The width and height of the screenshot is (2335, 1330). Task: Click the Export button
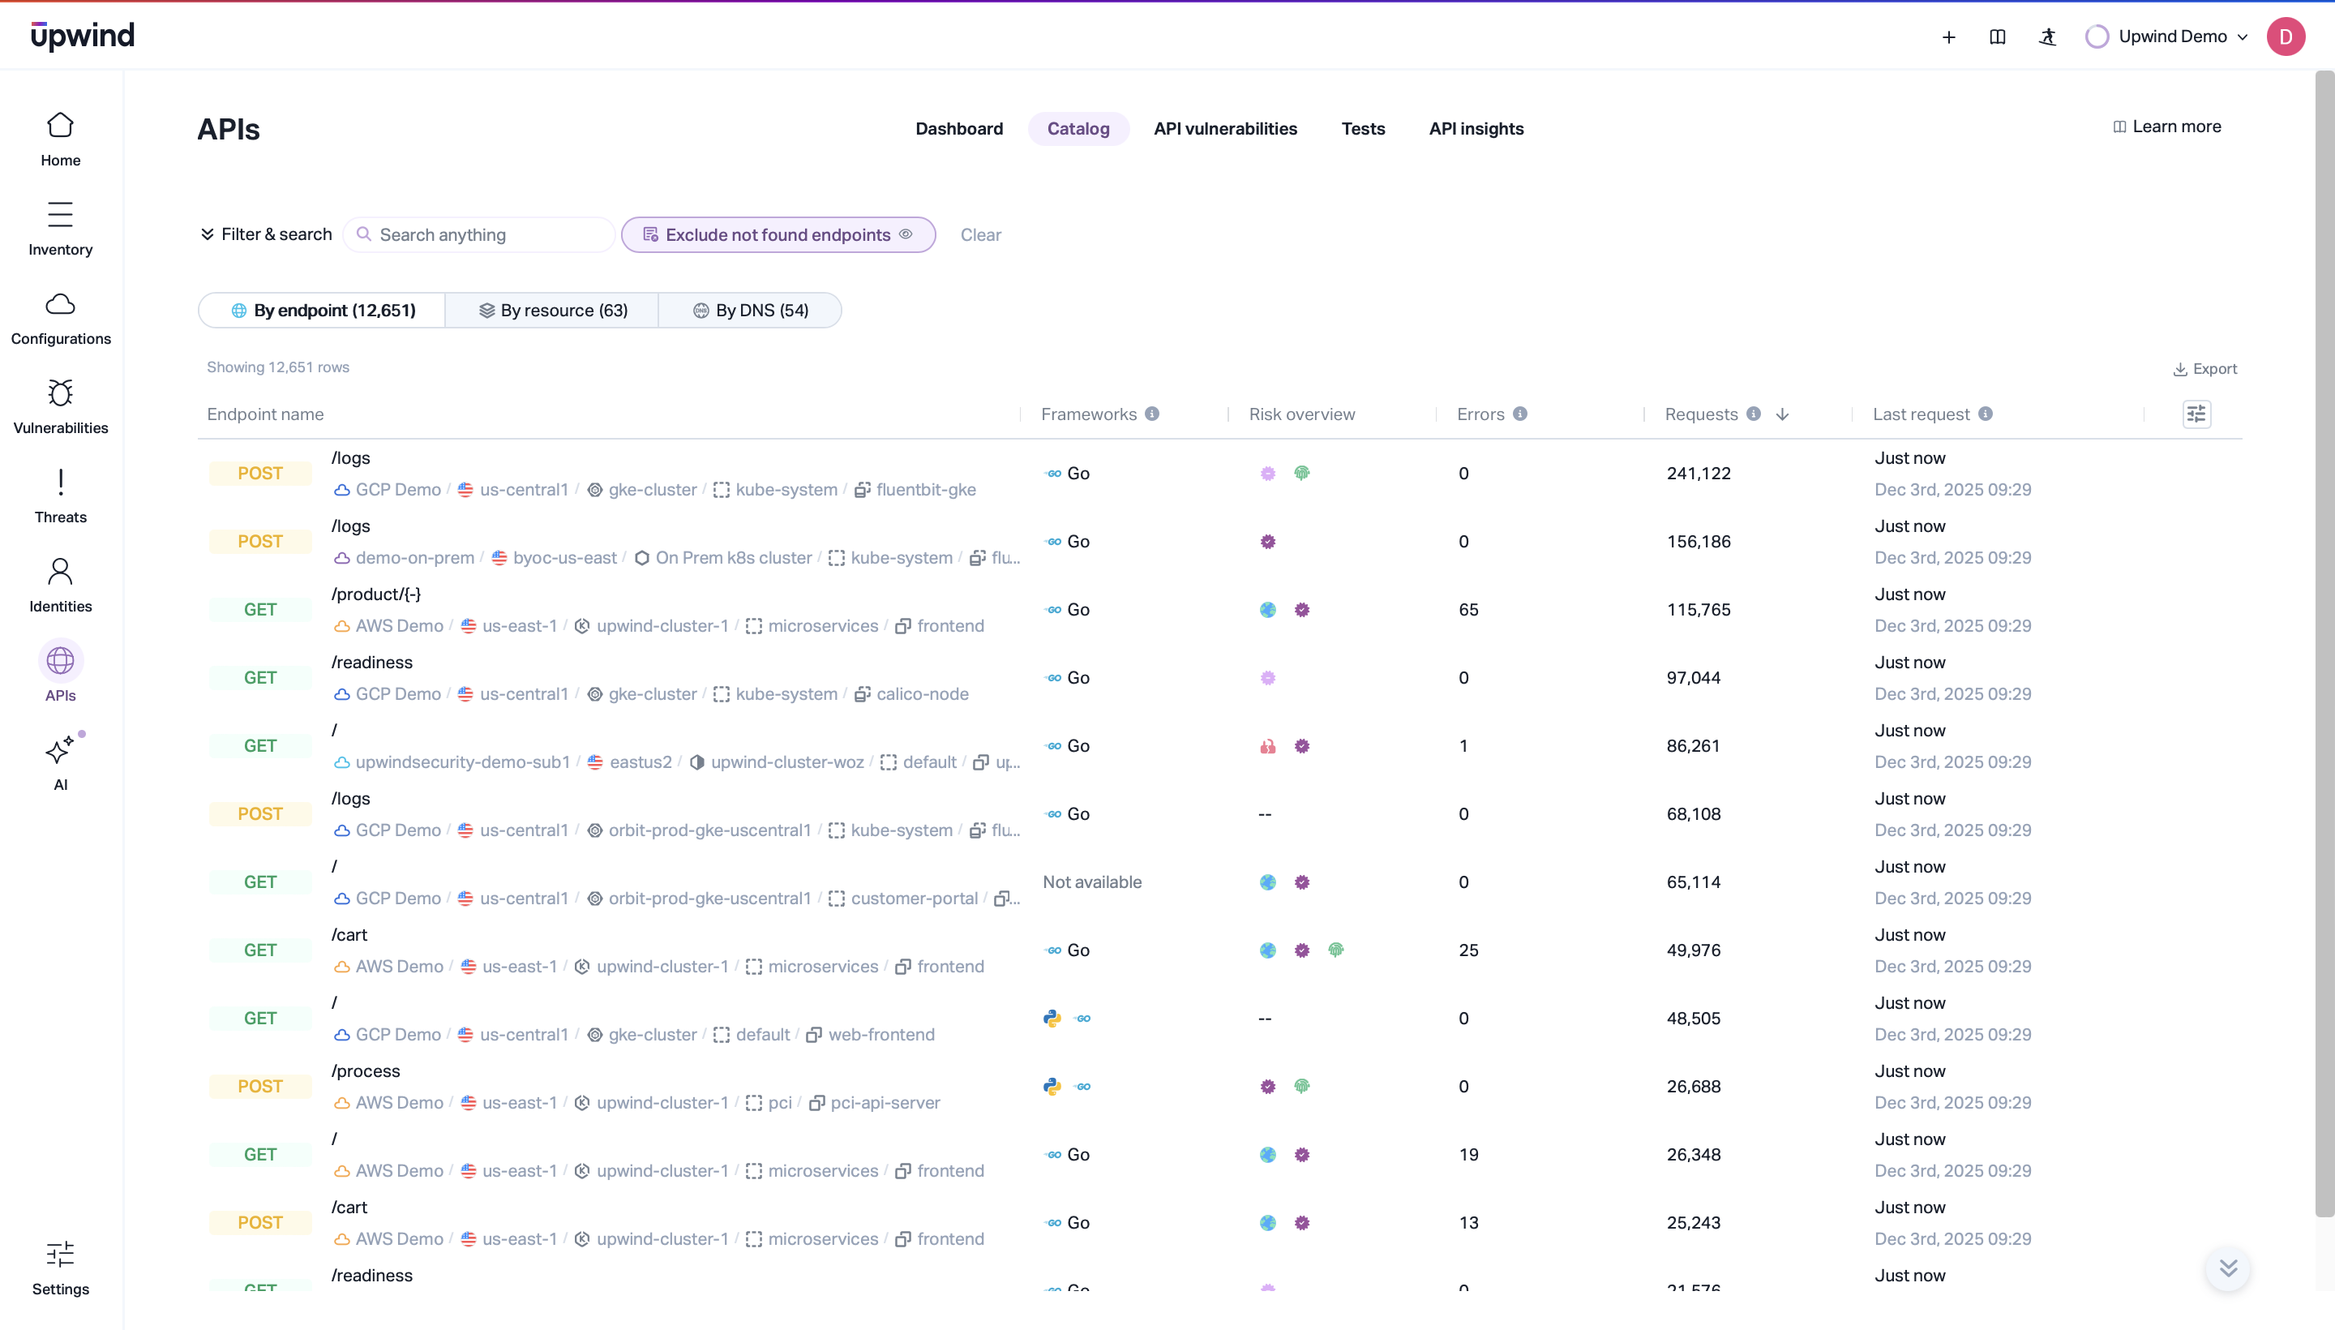click(2204, 369)
